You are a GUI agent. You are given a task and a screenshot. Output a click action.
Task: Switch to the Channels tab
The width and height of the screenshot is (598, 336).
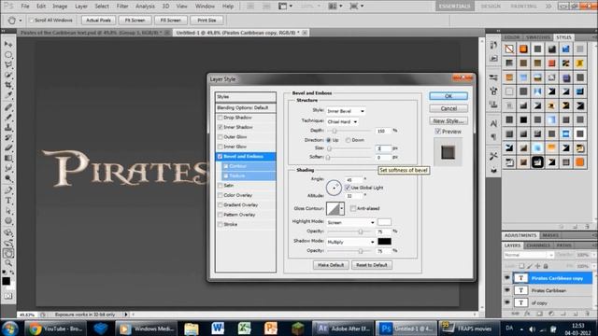coord(538,245)
